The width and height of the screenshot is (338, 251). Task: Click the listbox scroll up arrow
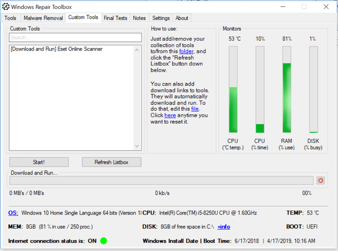(x=137, y=50)
